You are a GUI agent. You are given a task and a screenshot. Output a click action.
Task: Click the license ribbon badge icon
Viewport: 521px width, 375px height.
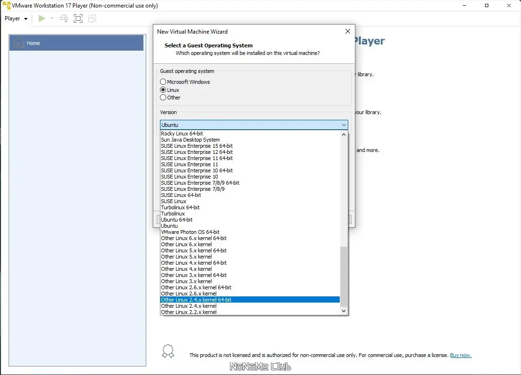tap(168, 351)
